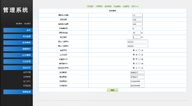This screenshot has height=106, width=192.
Task: Focus the 在线客服1 input field
Action: click(x=137, y=73)
